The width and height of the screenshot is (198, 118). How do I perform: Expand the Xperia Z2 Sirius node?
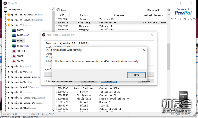(x=9, y=92)
